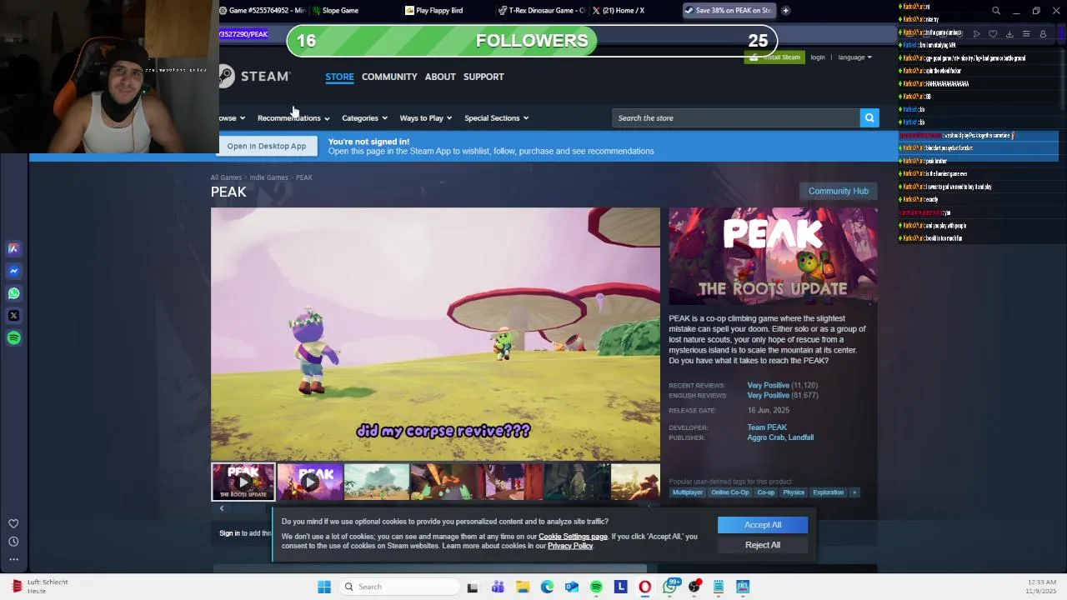
Task: Click the browser toolbar heart bookmark icon
Action: click(x=993, y=34)
